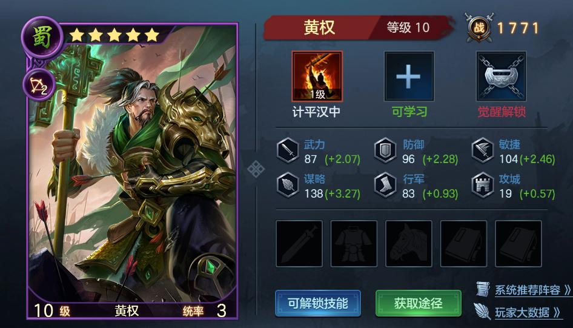Select the empty horse mount slot

[x=409, y=244]
